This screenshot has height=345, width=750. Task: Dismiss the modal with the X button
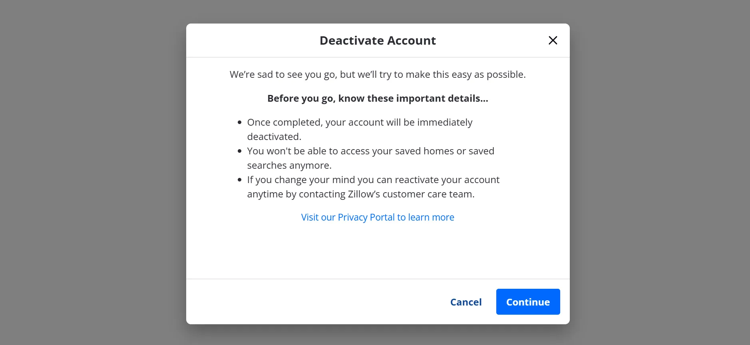pos(553,40)
